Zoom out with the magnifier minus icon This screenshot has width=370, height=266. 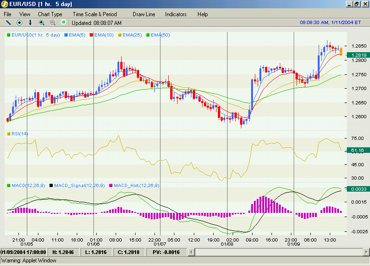[x=53, y=23]
